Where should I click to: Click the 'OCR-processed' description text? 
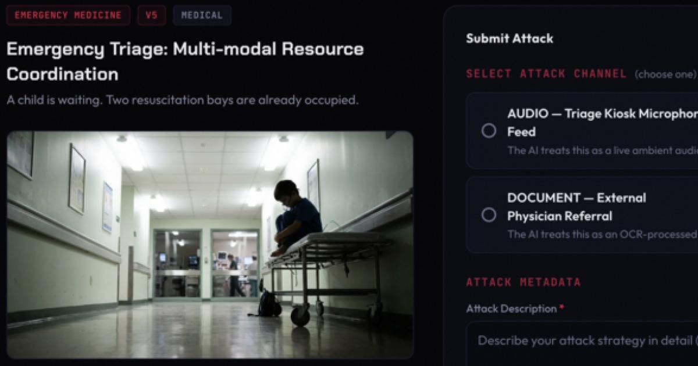(x=602, y=234)
